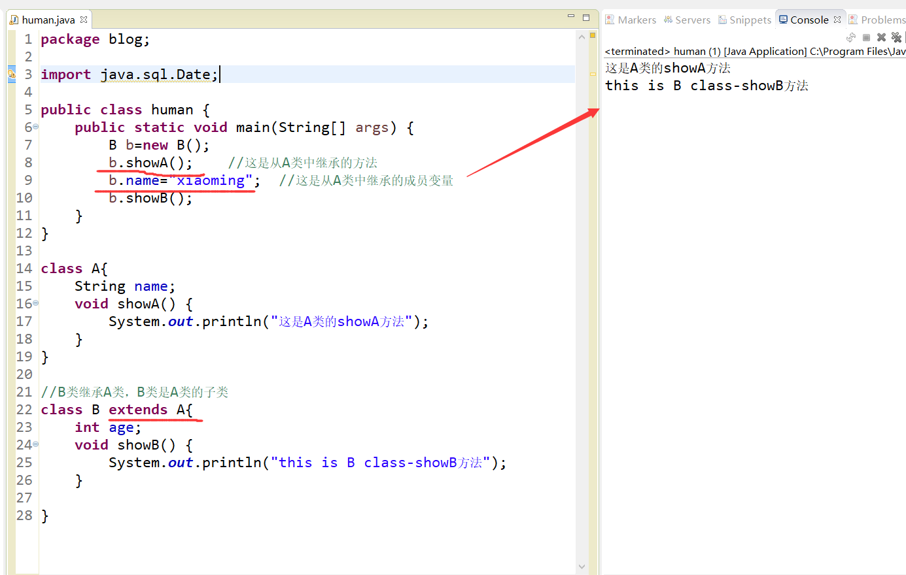Click Remove All Terminated Launches icon
The image size is (906, 575).
coord(896,37)
